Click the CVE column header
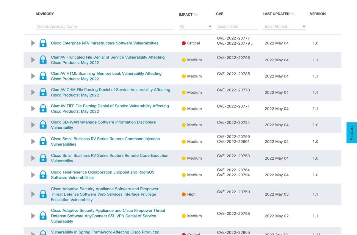 click(220, 14)
